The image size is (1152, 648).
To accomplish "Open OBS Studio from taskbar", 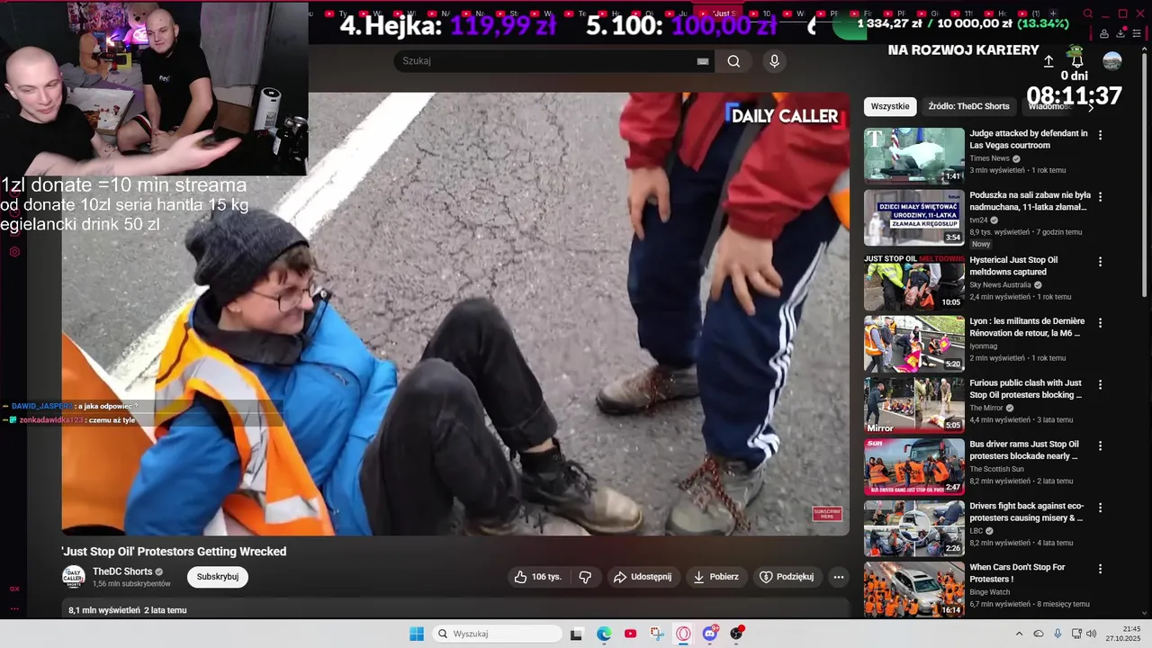I will [x=736, y=634].
